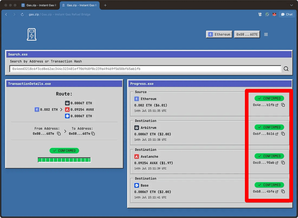Open the Ethereum network selector
298x218 pixels.
(219, 34)
